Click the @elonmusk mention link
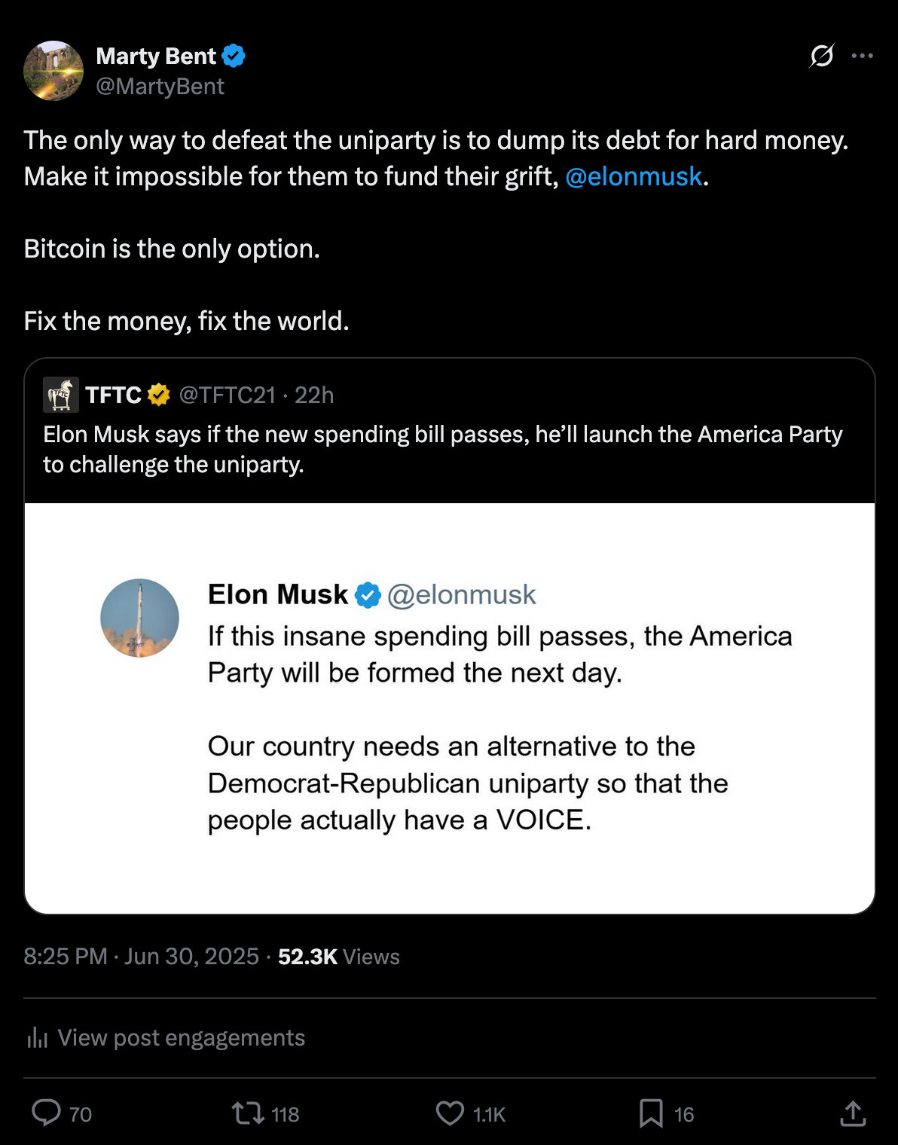The width and height of the screenshot is (898, 1145). click(x=633, y=176)
